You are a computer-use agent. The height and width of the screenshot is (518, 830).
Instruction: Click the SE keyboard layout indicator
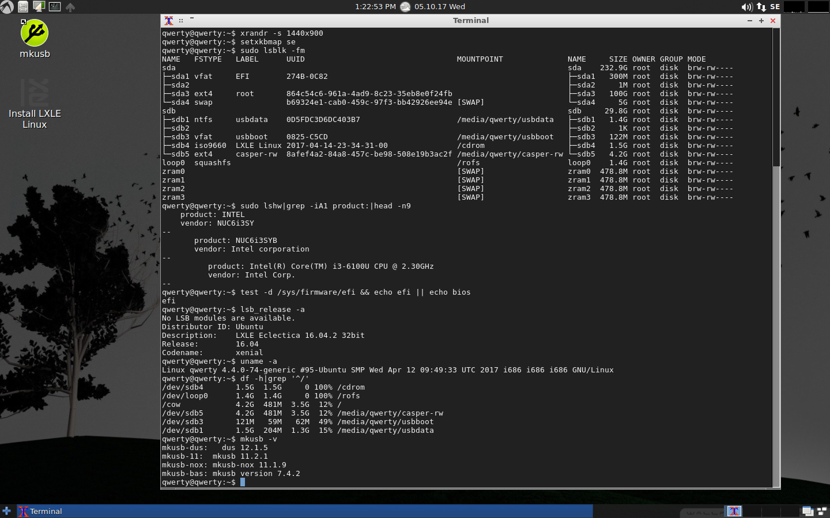click(x=775, y=7)
